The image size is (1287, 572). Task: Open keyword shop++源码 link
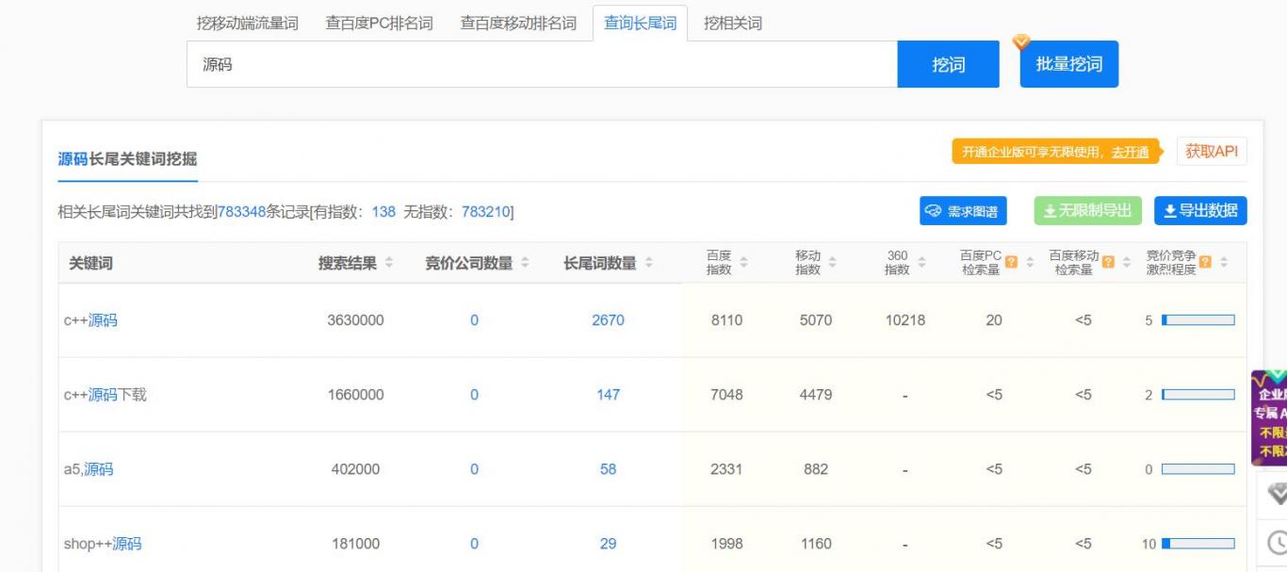[103, 544]
